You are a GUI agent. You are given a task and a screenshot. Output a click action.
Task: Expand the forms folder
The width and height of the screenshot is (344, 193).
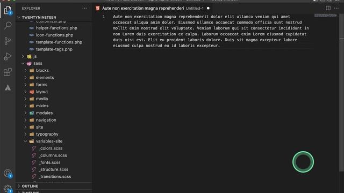pyautogui.click(x=26, y=85)
